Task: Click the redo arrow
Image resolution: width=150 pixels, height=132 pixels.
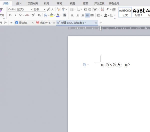Action: point(5,23)
